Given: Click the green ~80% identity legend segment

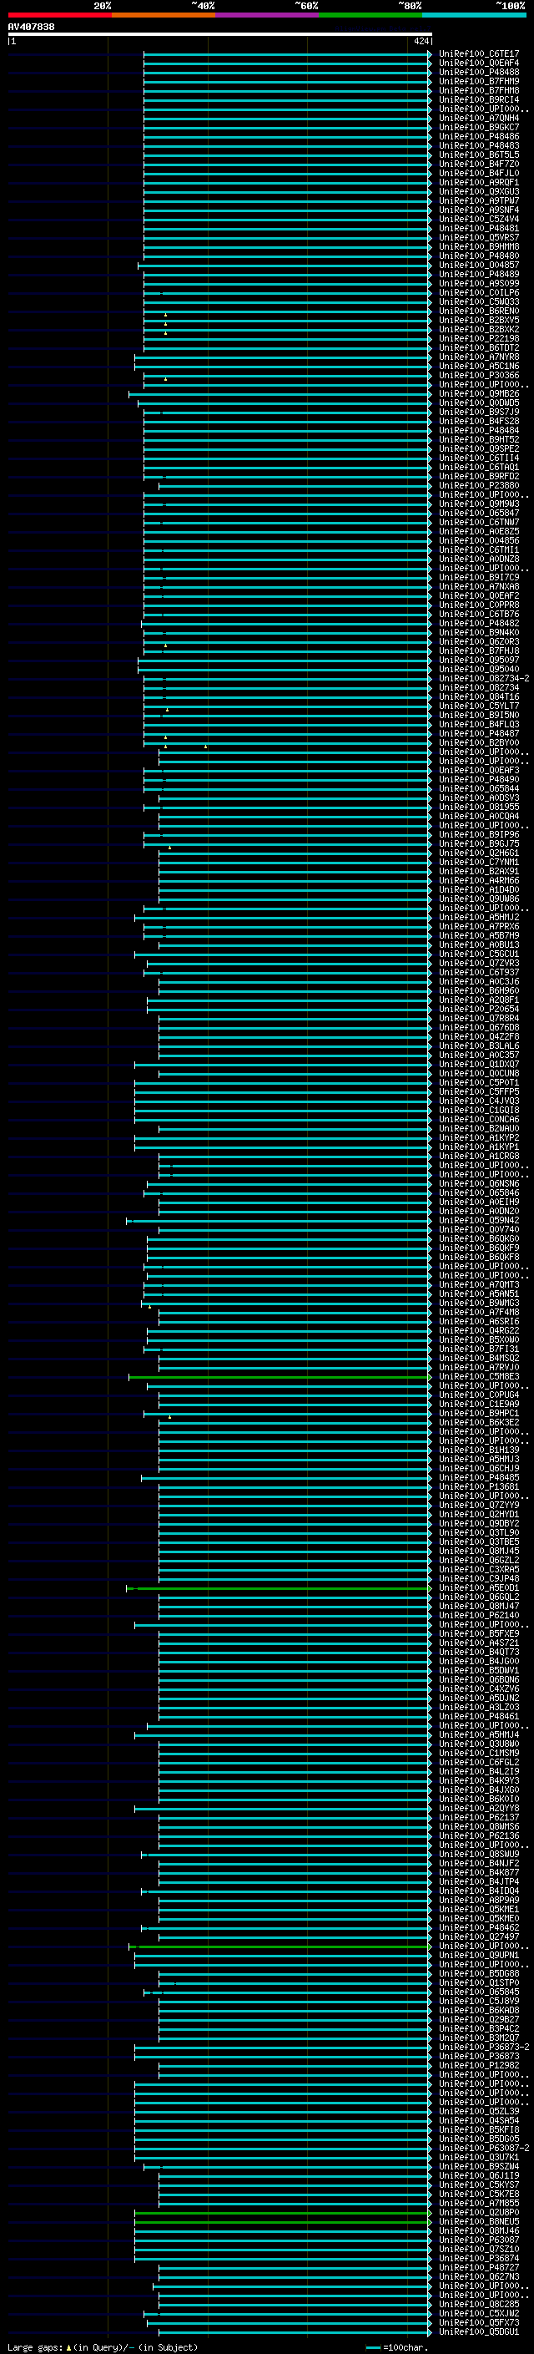Looking at the screenshot, I should (x=370, y=15).
